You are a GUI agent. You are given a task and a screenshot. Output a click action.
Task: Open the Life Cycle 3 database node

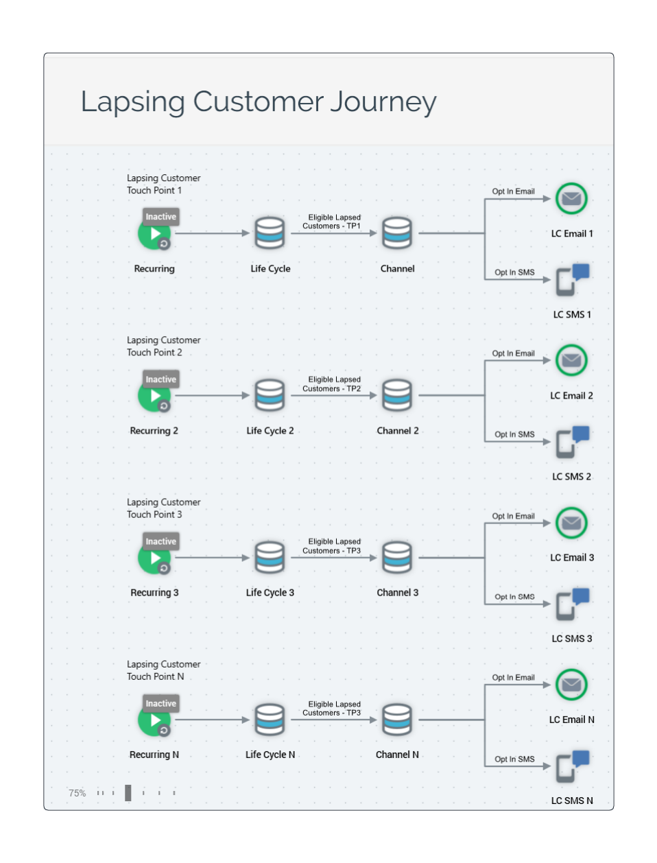click(x=270, y=557)
